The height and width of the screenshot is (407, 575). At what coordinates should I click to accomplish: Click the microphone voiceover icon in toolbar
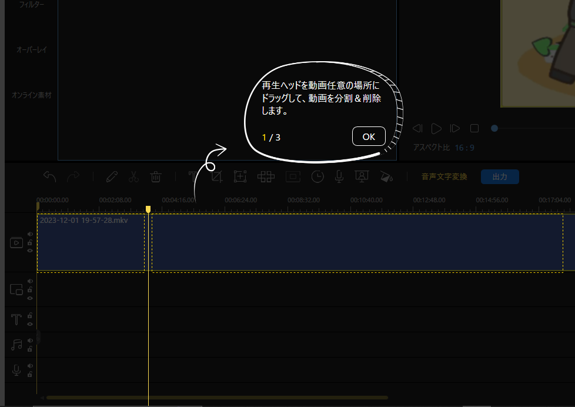tap(339, 176)
